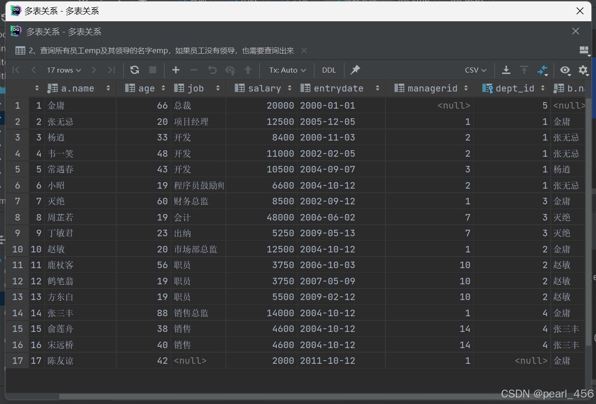The image size is (596, 404).
Task: Select row number 1 in the gutter
Action: click(x=17, y=105)
